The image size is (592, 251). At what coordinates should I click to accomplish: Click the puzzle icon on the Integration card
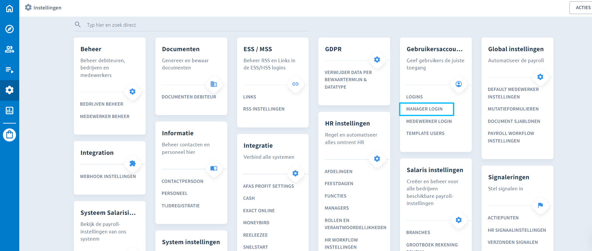click(x=132, y=164)
